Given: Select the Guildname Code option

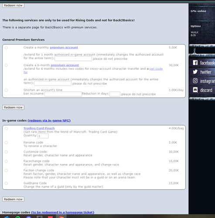Looking at the screenshot, I should (6, 183).
